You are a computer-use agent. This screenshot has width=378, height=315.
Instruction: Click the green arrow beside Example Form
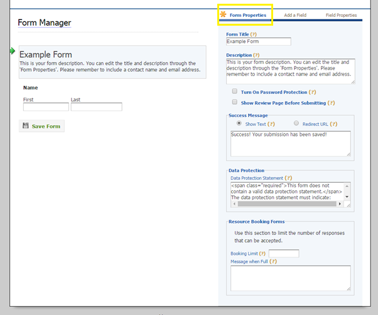(x=13, y=51)
